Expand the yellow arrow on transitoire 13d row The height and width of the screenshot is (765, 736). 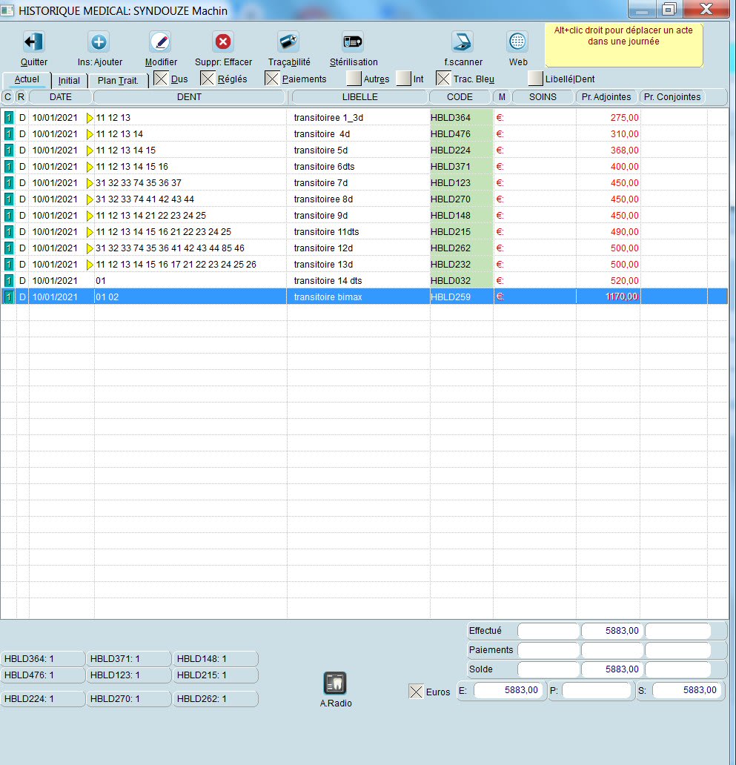pos(90,265)
